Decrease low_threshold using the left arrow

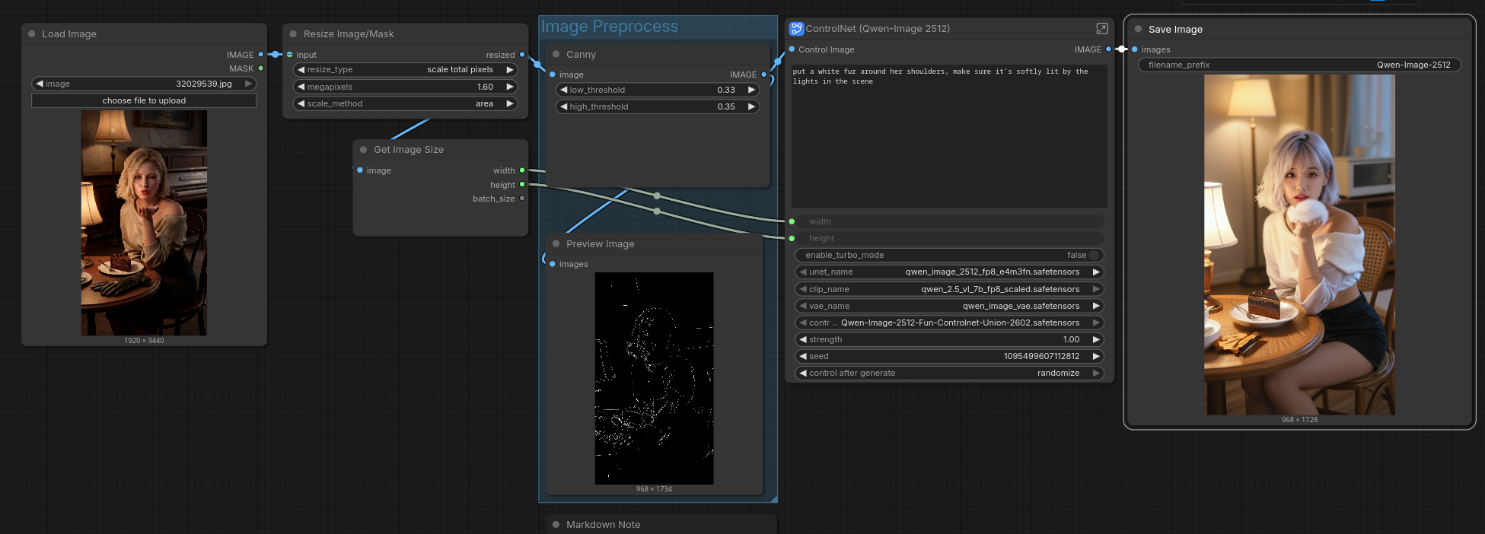click(x=563, y=90)
